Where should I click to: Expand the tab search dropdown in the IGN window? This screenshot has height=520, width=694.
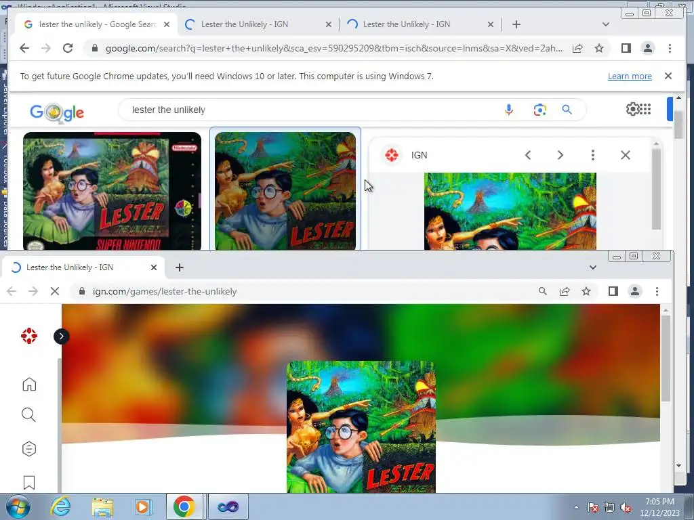click(592, 267)
